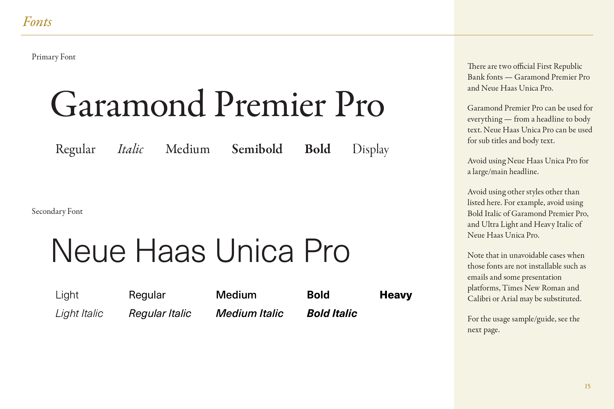Image resolution: width=614 pixels, height=409 pixels.
Task: Click the Fonts page heading
Action: pyautogui.click(x=37, y=22)
